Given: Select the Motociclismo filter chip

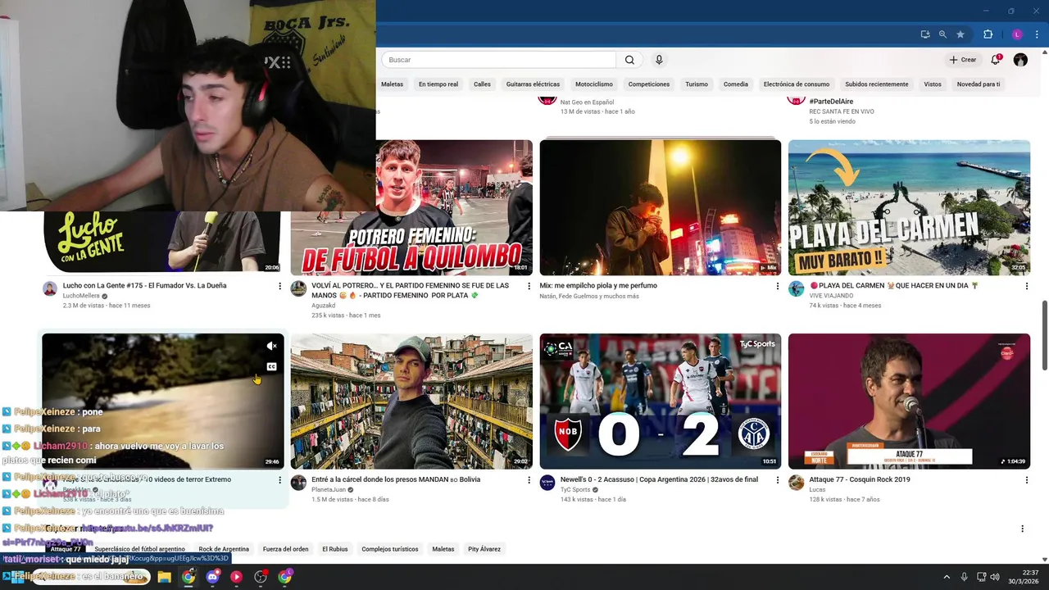Looking at the screenshot, I should coord(594,84).
